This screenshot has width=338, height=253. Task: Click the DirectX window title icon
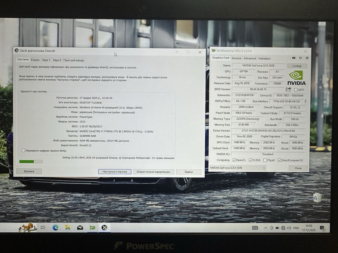click(x=17, y=51)
